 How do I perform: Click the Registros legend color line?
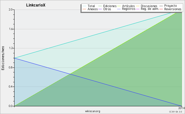coord(119,9)
